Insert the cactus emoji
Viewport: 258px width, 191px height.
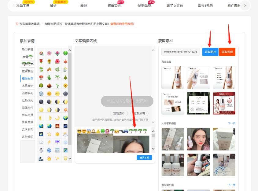tap(49, 77)
